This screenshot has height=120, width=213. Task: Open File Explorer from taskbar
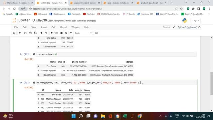coord(103,116)
